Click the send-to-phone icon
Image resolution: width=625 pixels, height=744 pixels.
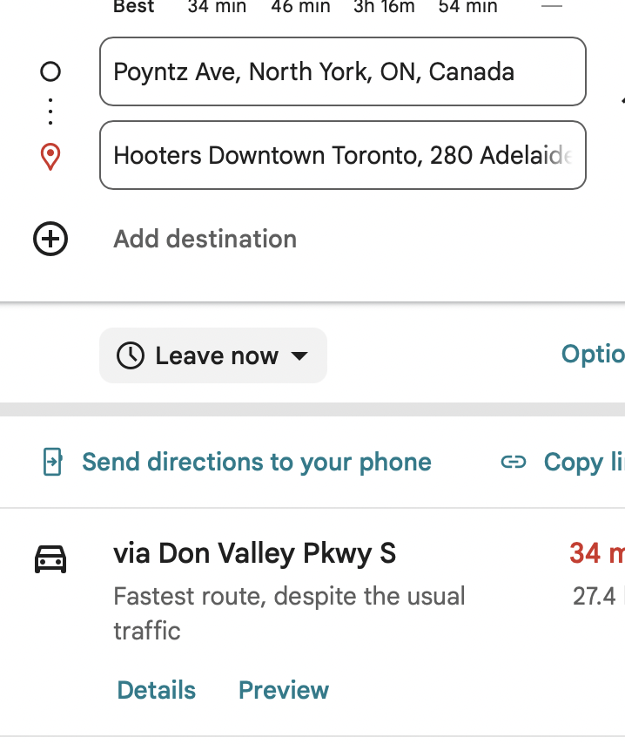[53, 462]
